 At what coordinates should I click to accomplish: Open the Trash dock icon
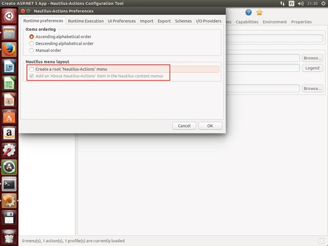coord(9,236)
